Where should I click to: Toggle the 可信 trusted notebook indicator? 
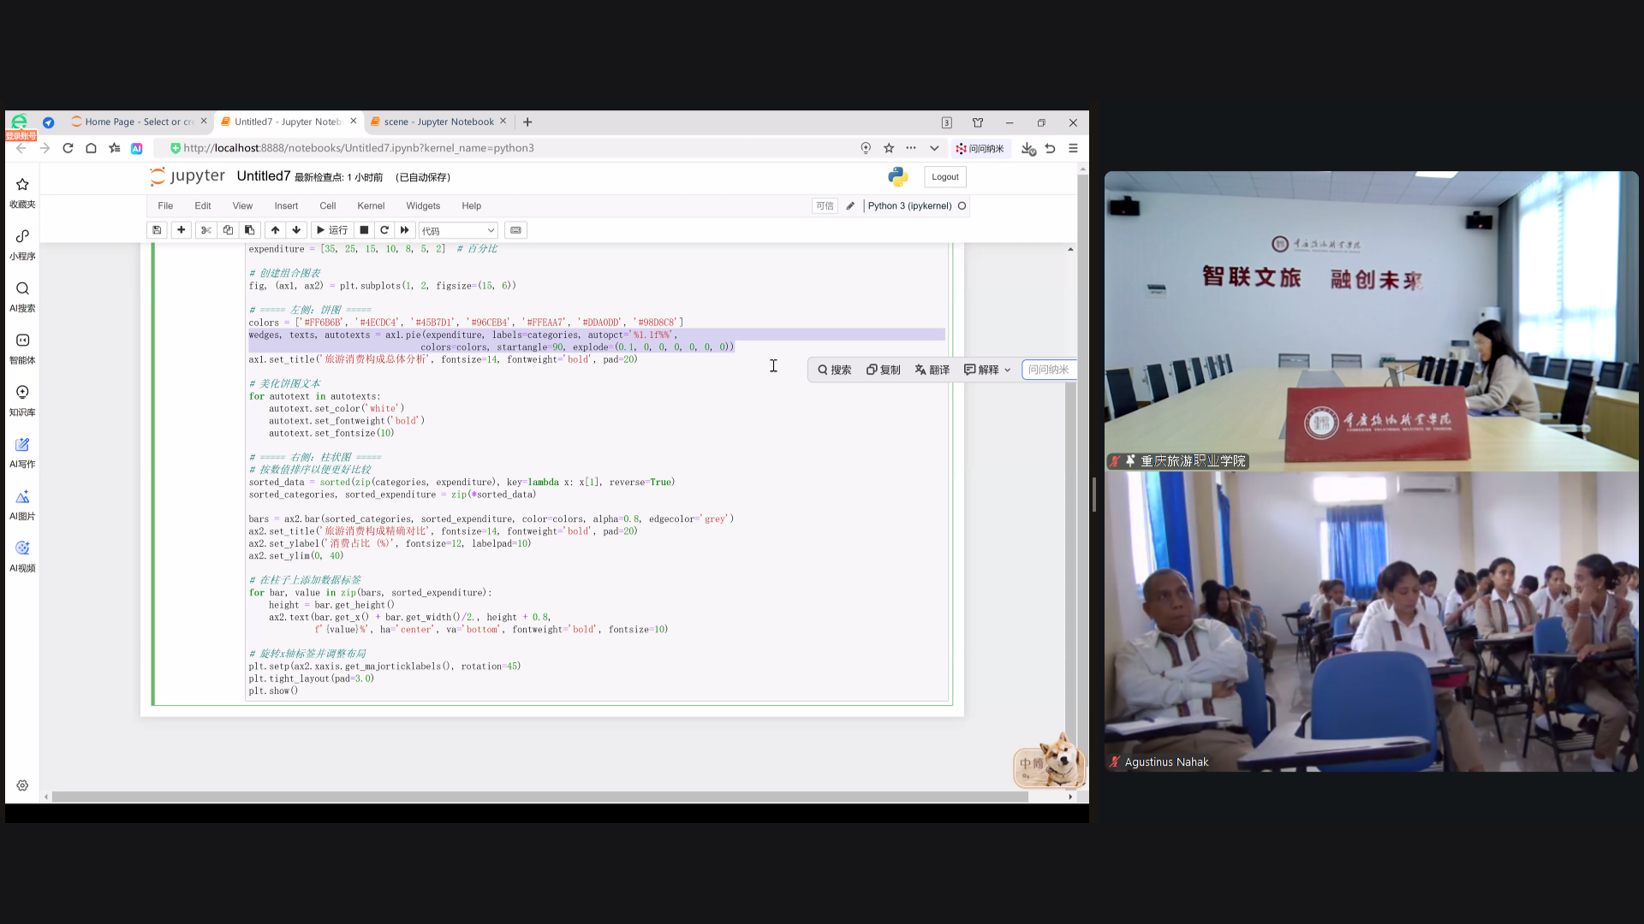[824, 206]
